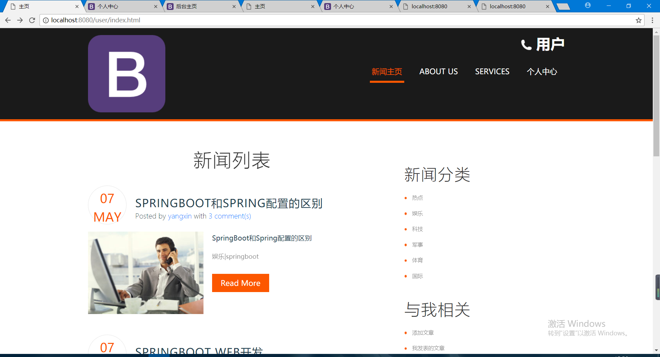Select the 军事 news category
This screenshot has width=660, height=357.
pyautogui.click(x=417, y=245)
